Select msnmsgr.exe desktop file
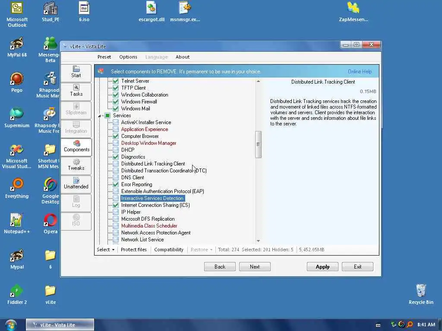Viewport: 442px width, 331px height. click(x=185, y=12)
